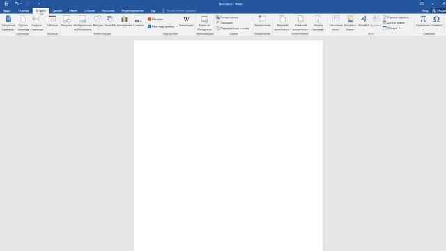Open the Снимок screenshot dropdown
This screenshot has height=251, width=446.
click(x=138, y=23)
